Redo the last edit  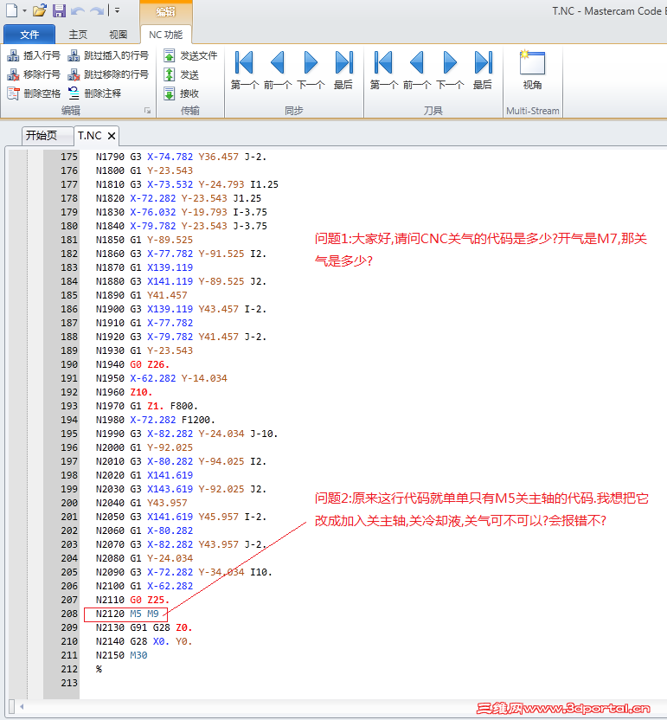tap(97, 10)
